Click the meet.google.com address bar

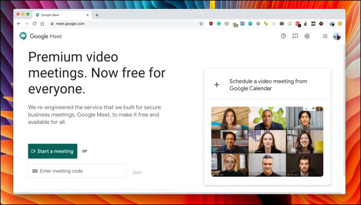(x=127, y=24)
